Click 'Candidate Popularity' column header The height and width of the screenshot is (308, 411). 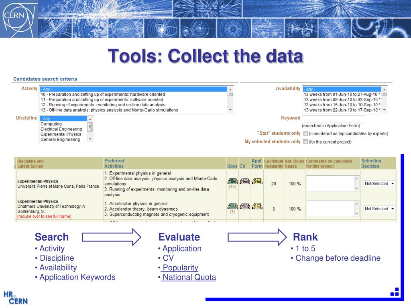pos(274,164)
